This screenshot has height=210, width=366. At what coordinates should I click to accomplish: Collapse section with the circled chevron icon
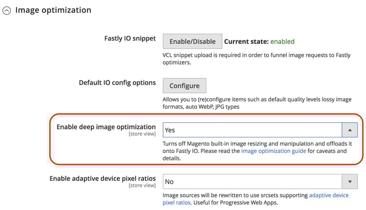tap(7, 10)
